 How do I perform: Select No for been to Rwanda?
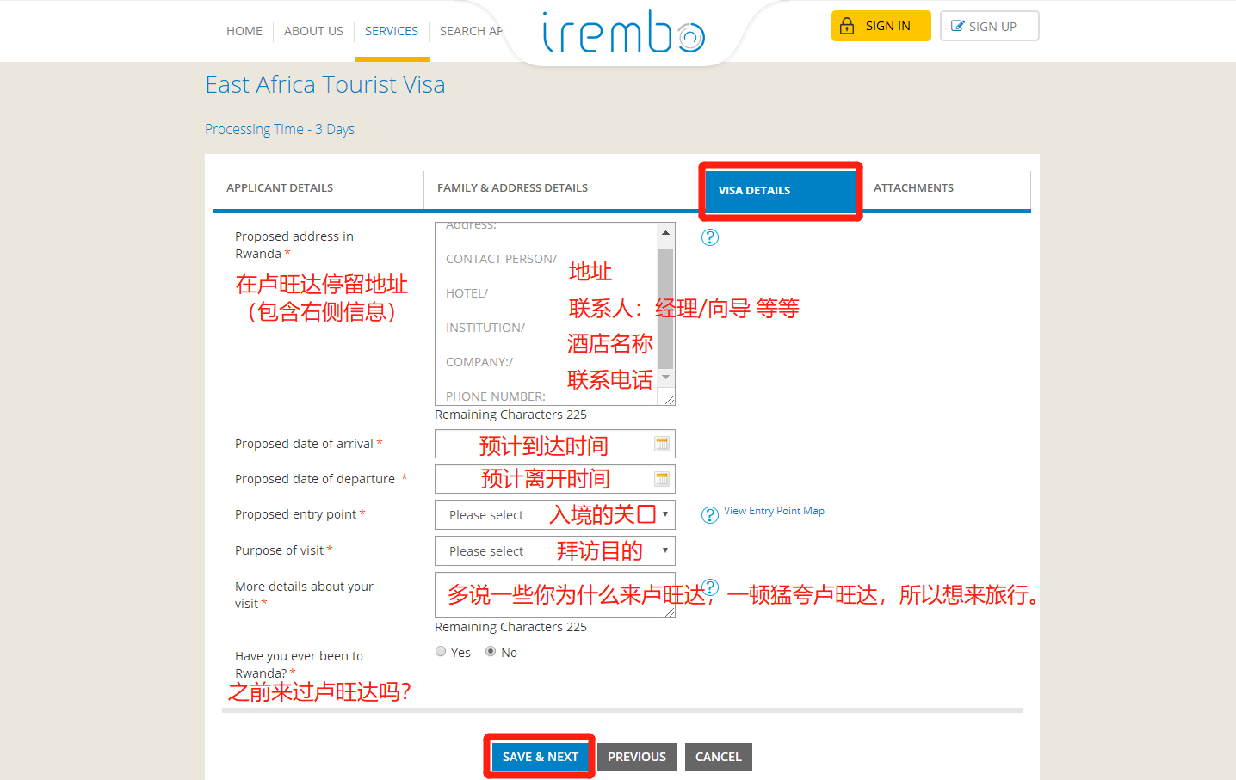(491, 652)
